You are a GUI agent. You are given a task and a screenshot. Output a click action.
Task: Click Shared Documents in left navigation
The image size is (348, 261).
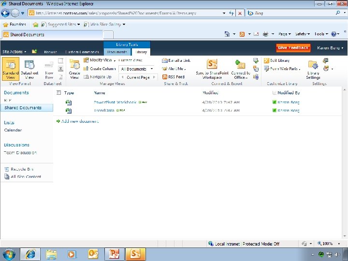27,108
